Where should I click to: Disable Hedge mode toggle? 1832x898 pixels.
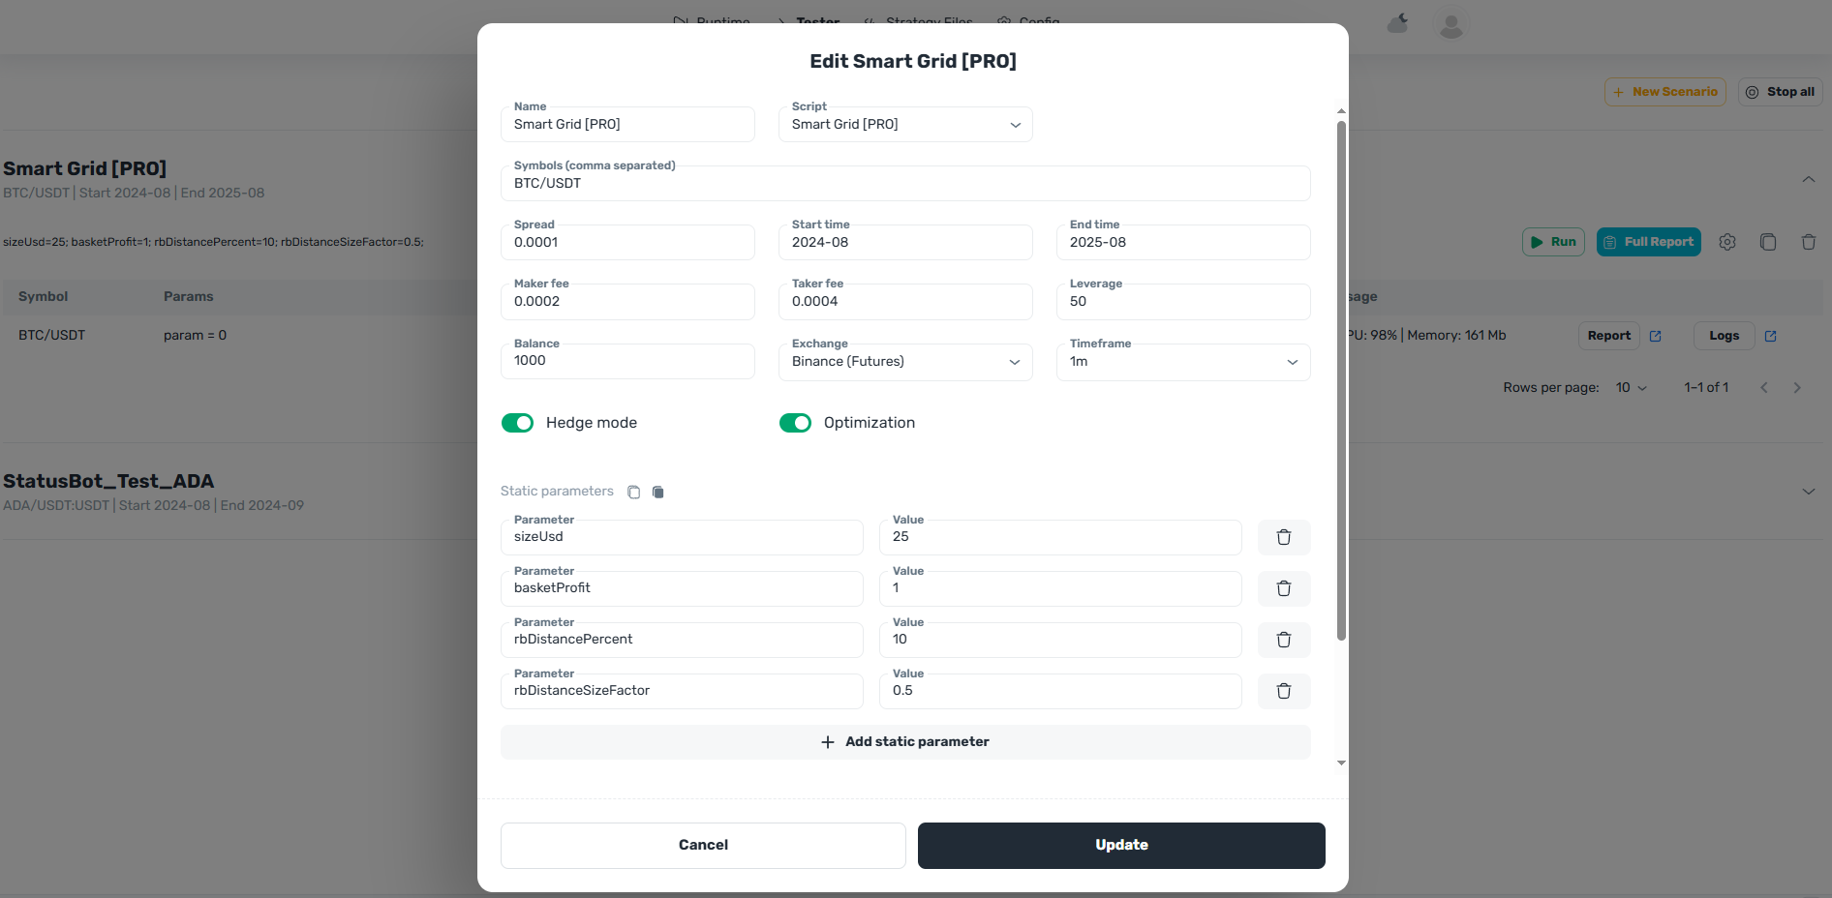[x=518, y=423]
